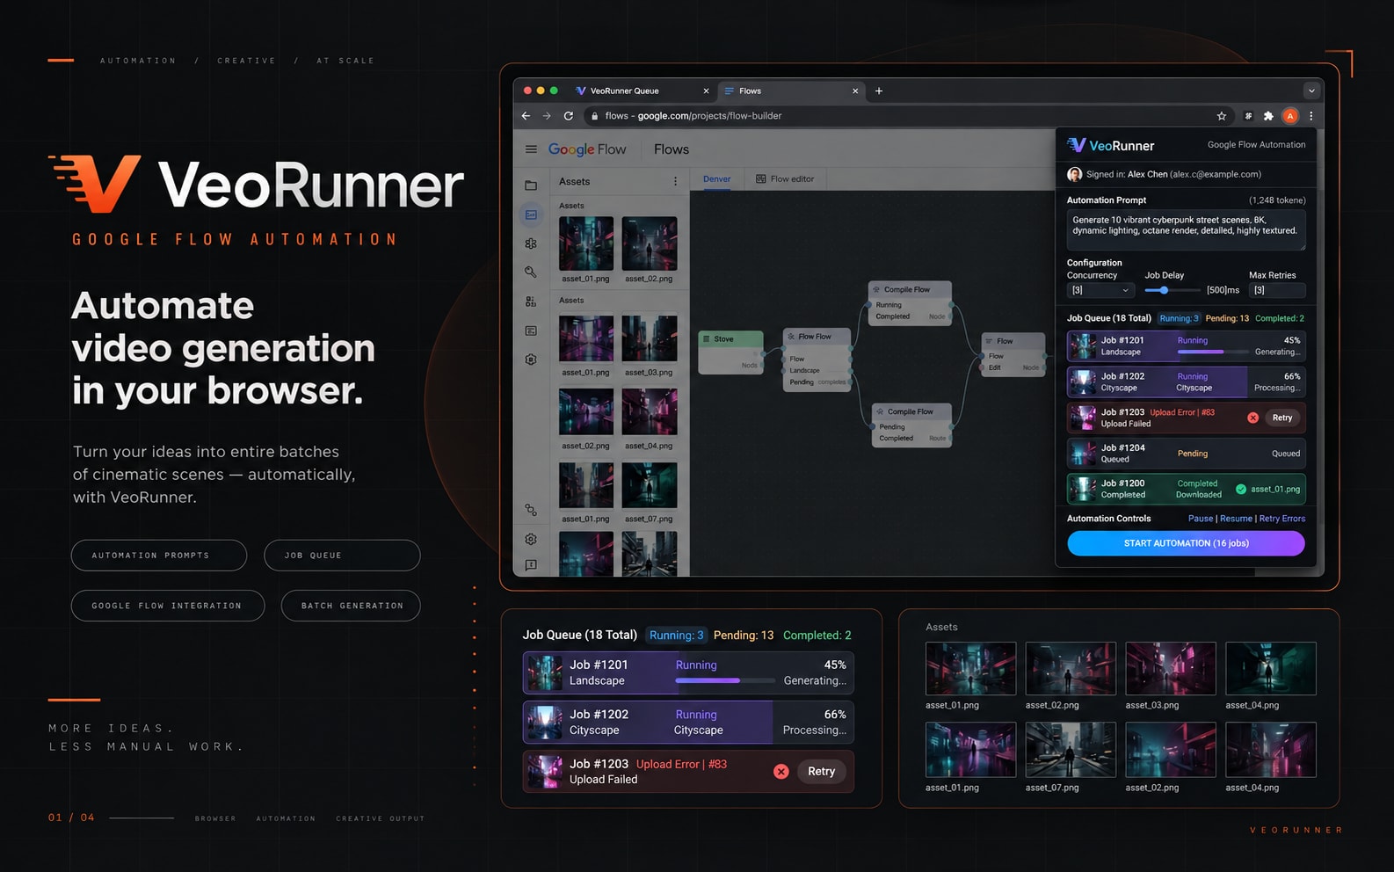Click the green check icon on Job #1200
This screenshot has height=872, width=1394.
1241,490
